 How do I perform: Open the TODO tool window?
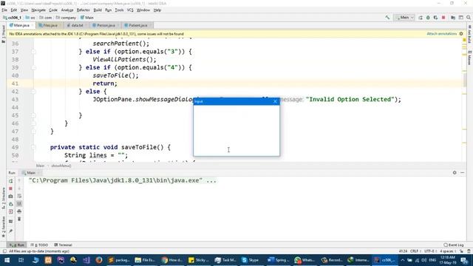coord(39,245)
